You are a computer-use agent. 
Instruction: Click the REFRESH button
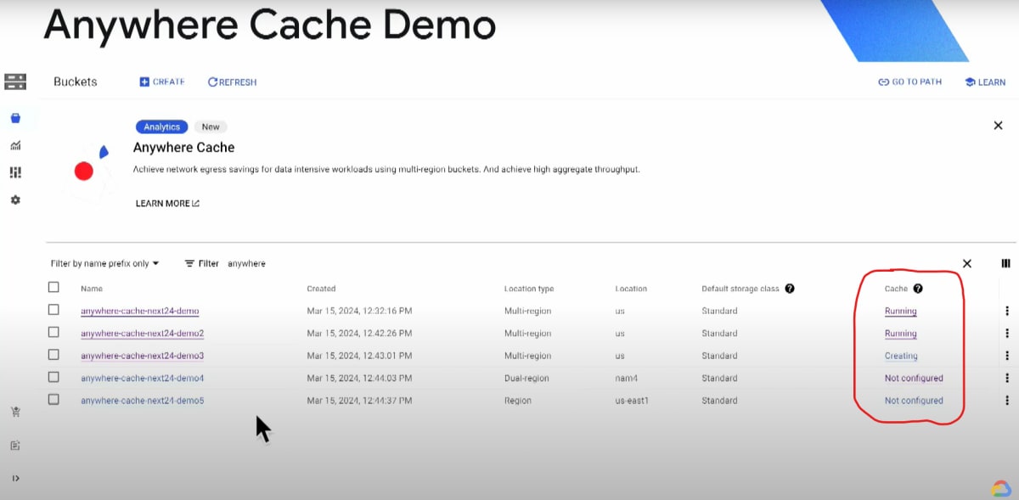pyautogui.click(x=232, y=82)
